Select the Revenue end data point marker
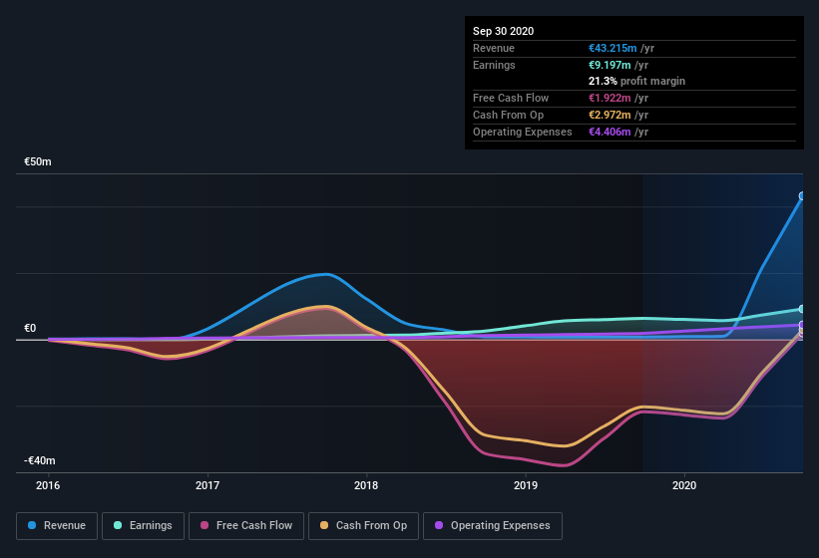Viewport: 819px width, 558px height. pos(802,196)
